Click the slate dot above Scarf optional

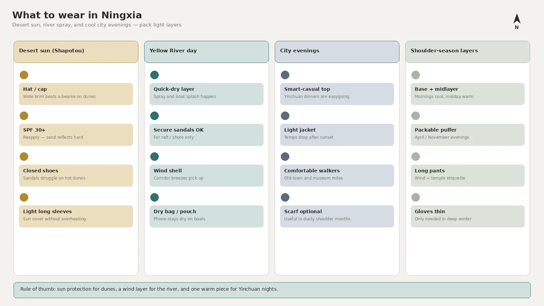pos(285,197)
